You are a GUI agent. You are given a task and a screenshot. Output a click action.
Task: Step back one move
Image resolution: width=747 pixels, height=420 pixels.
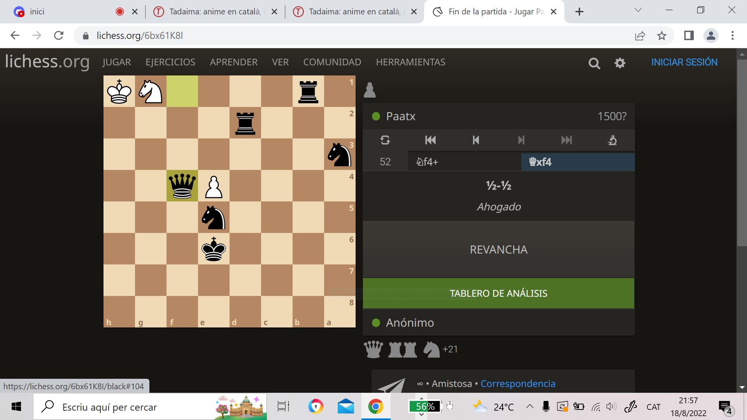click(x=476, y=140)
